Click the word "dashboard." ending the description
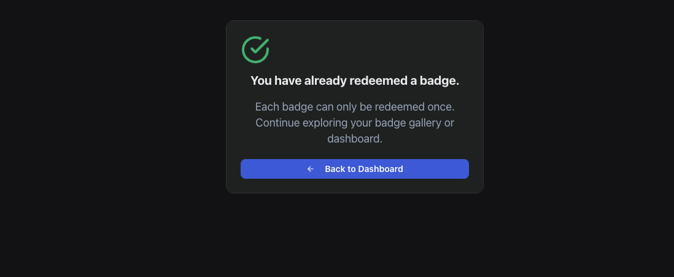The image size is (674, 277). coord(354,139)
